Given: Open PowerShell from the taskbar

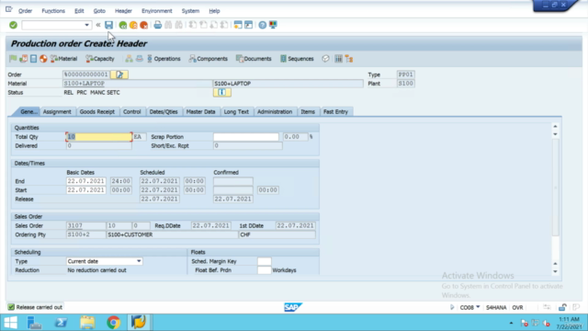Looking at the screenshot, I should [x=62, y=323].
